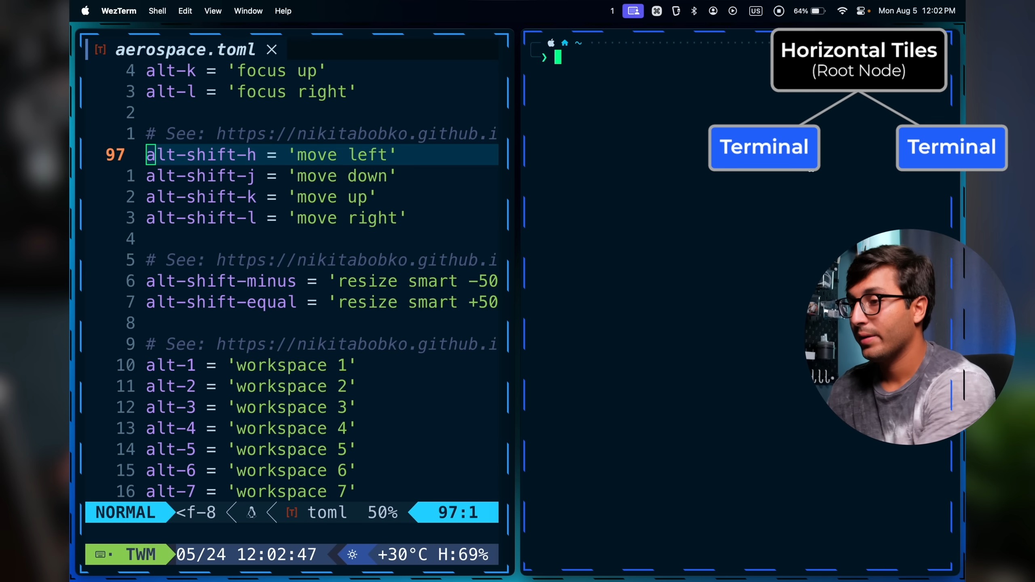The image size is (1035, 582).
Task: Open the US input source selector
Action: [x=755, y=11]
